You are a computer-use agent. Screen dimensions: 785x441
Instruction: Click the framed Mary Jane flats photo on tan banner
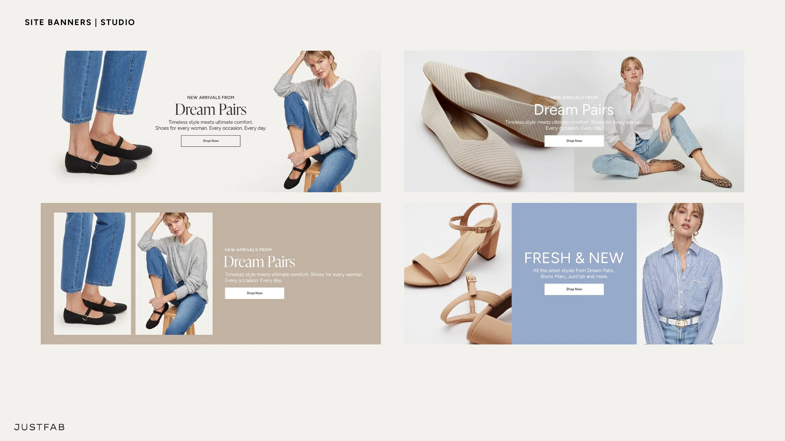coord(92,274)
